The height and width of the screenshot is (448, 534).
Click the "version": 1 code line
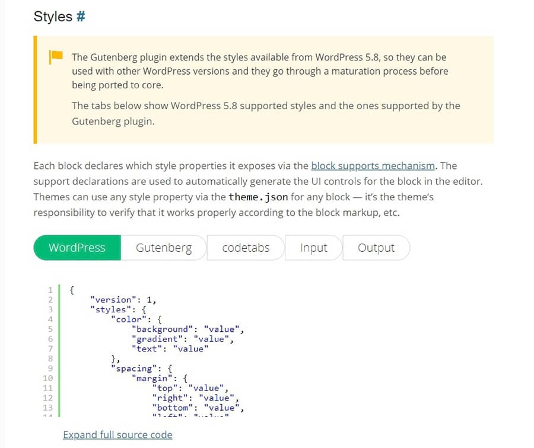tap(123, 299)
